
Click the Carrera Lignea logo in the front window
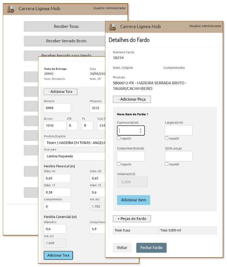113,27
